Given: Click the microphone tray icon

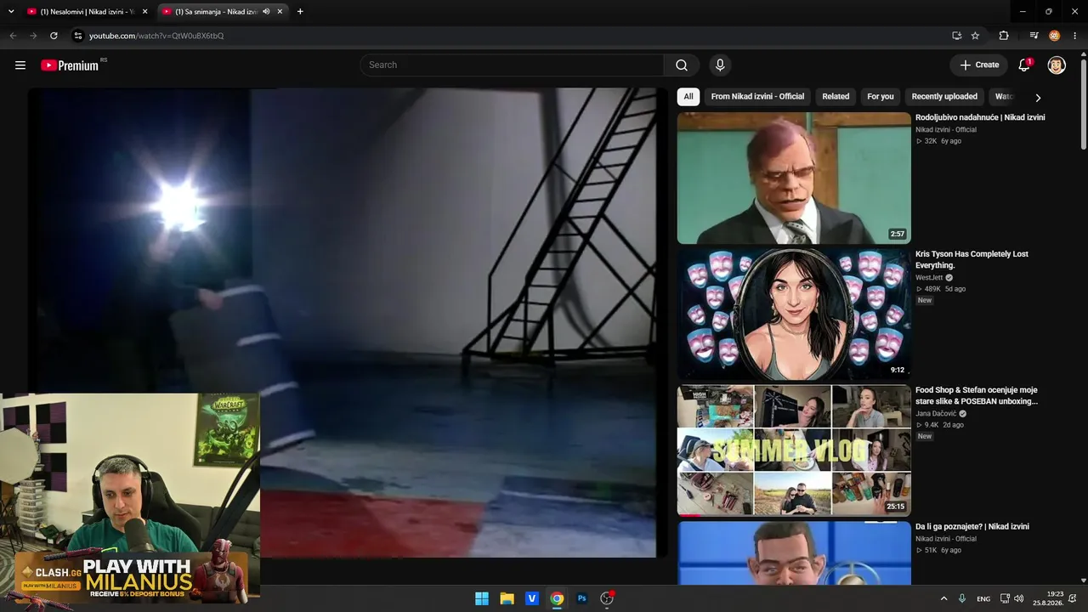Looking at the screenshot, I should coord(962,598).
